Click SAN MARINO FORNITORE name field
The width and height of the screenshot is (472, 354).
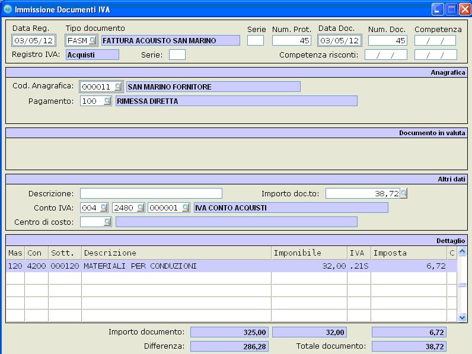[x=213, y=87]
